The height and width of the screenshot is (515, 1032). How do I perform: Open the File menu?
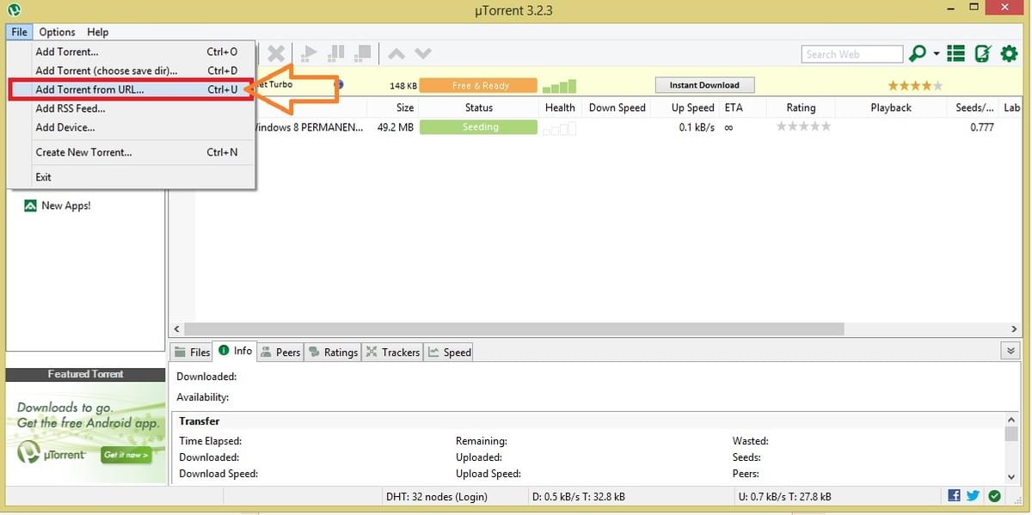click(20, 32)
